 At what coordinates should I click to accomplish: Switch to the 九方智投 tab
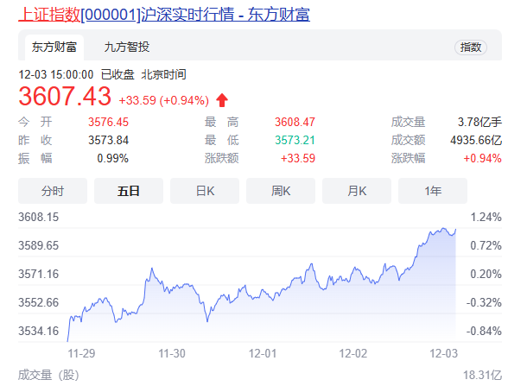pyautogui.click(x=127, y=47)
